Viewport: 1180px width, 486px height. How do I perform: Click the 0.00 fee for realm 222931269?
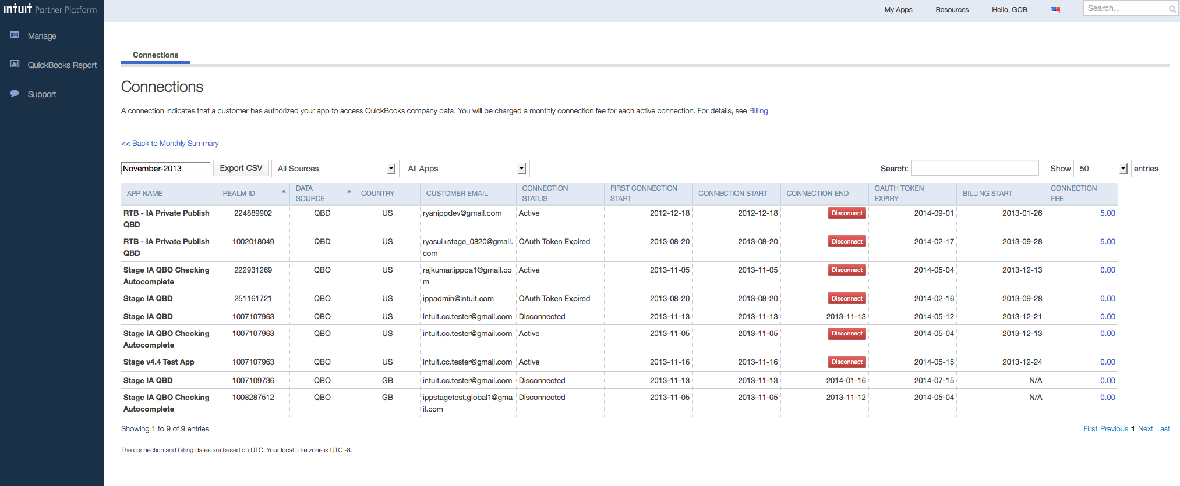coord(1107,270)
